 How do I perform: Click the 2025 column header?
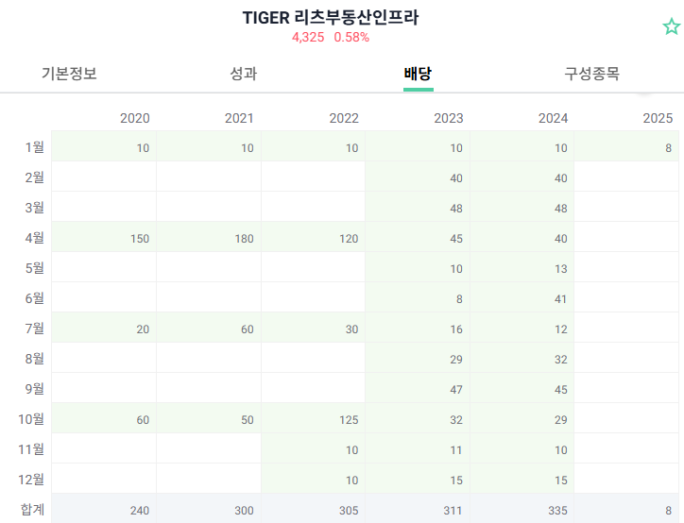[x=658, y=118]
